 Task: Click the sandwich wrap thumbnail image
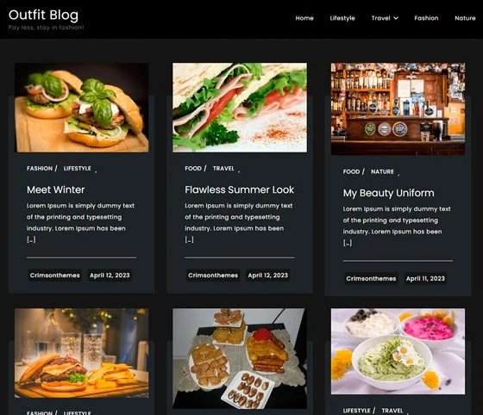point(240,108)
